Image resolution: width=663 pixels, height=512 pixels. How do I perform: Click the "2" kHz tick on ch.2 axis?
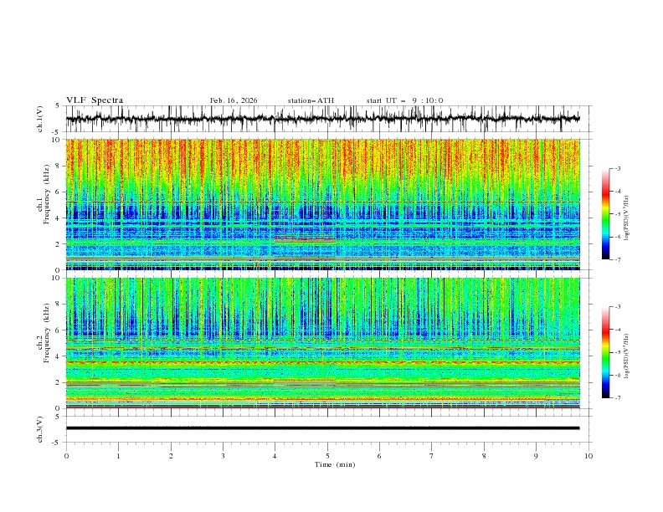click(x=59, y=382)
